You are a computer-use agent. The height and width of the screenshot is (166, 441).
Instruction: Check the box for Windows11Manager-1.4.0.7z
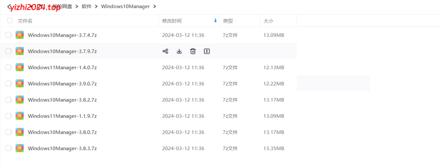(x=9, y=67)
